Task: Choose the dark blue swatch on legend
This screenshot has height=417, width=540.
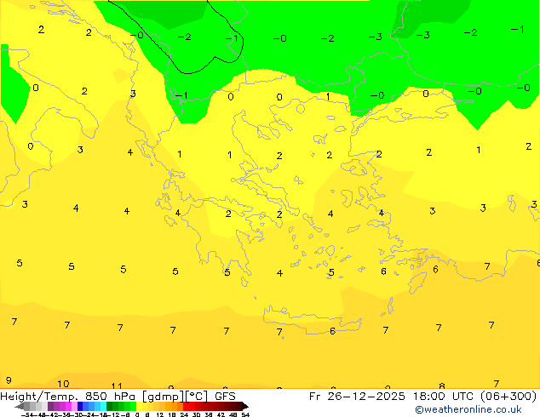Action: point(80,406)
